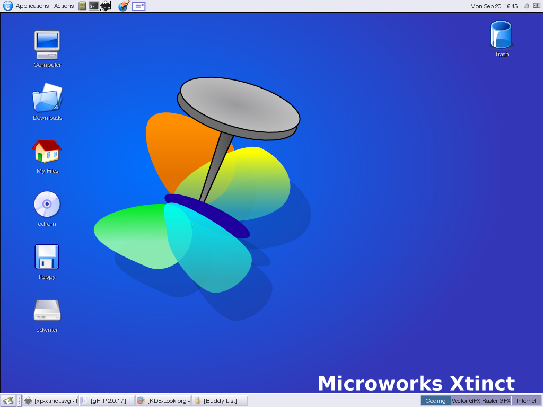Open the Actions menu
The image size is (543, 407).
pyautogui.click(x=64, y=6)
